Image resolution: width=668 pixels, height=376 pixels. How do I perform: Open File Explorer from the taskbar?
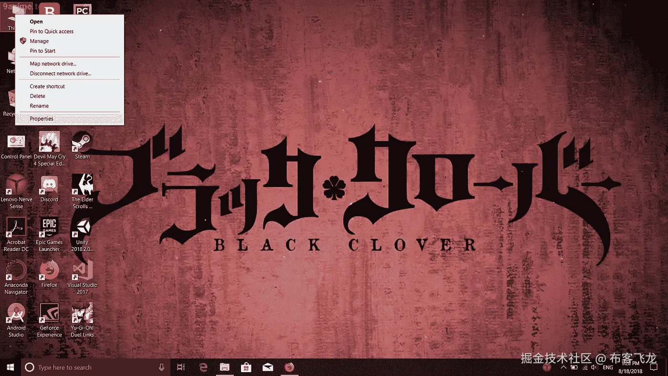pos(224,367)
